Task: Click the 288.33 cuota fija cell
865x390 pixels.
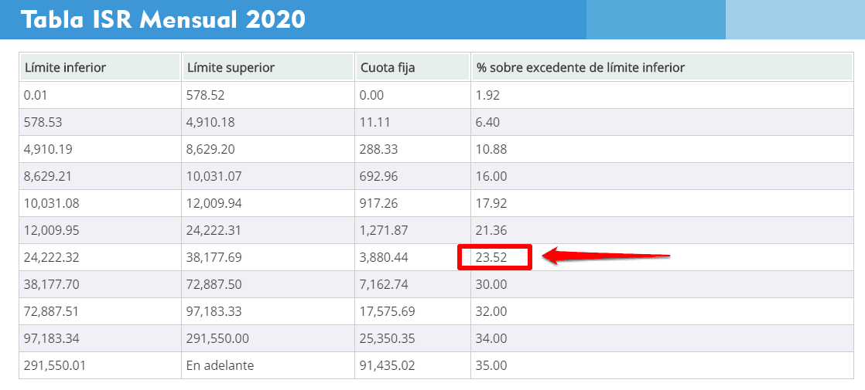Action: click(x=412, y=149)
